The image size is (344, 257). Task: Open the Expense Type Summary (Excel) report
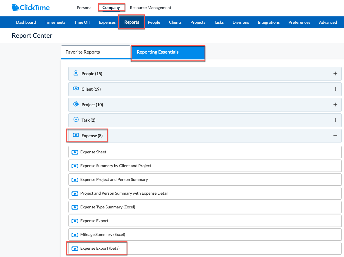coord(205,207)
